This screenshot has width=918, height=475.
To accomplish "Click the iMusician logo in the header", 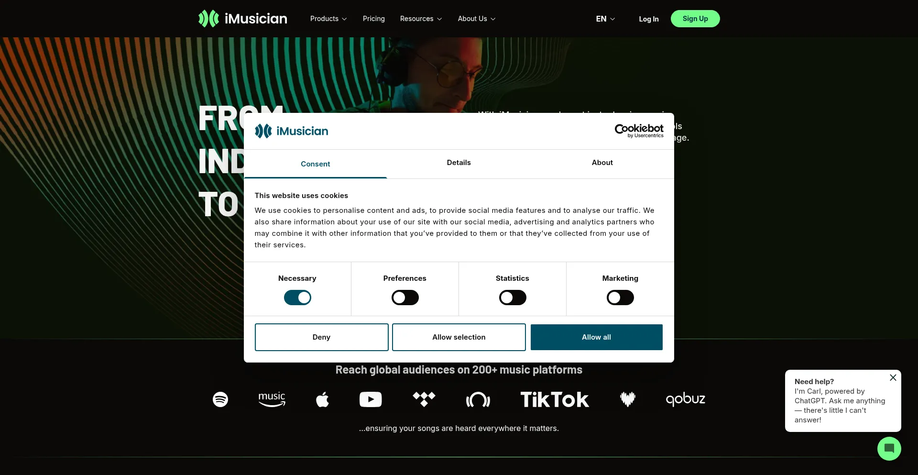I will [x=243, y=19].
